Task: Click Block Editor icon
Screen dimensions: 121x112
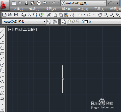Action: click(x=72, y=15)
